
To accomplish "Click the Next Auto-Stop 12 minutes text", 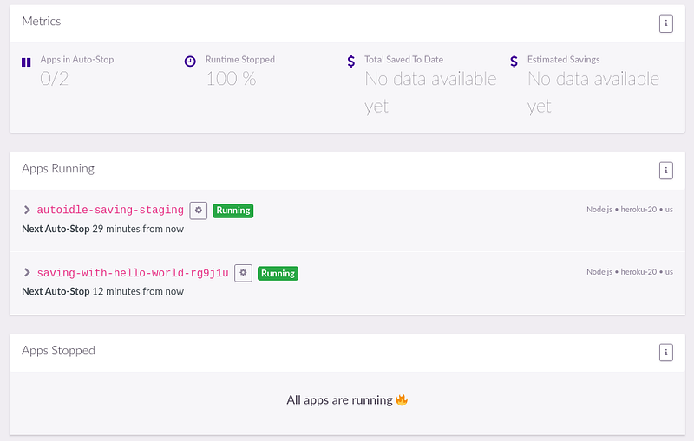I will [x=102, y=291].
